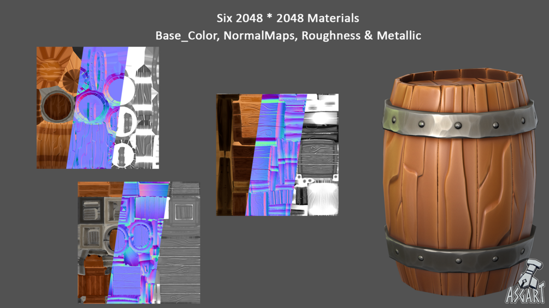This screenshot has height=308, width=549.
Task: Click the grayscale roughness part of middle sheet
Action: 317,155
